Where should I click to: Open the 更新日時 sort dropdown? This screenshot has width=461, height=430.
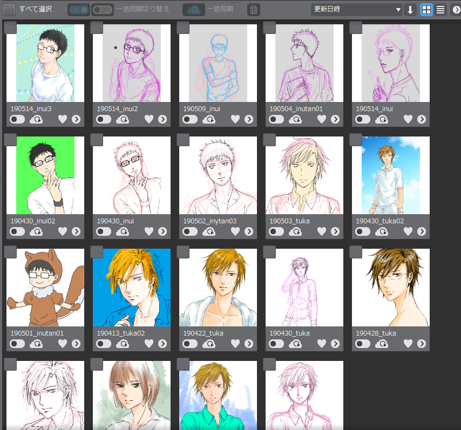pos(357,10)
